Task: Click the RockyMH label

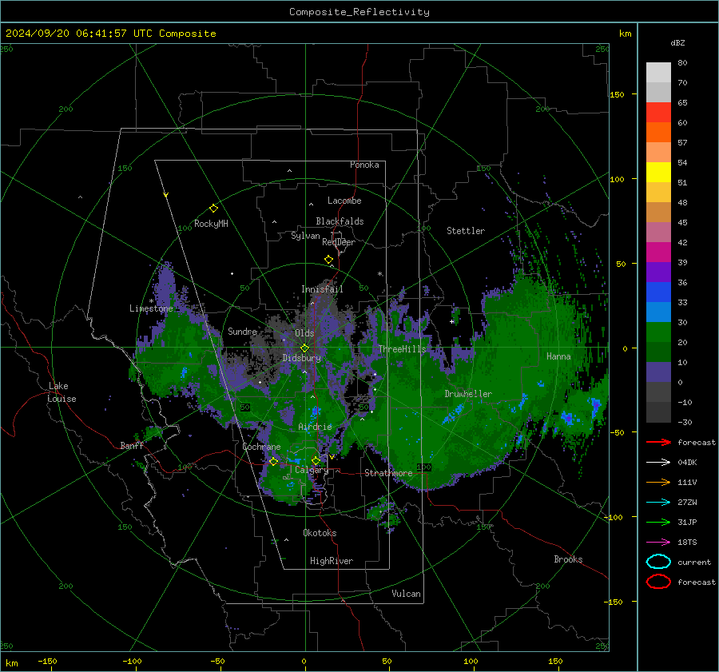Action: [x=211, y=224]
